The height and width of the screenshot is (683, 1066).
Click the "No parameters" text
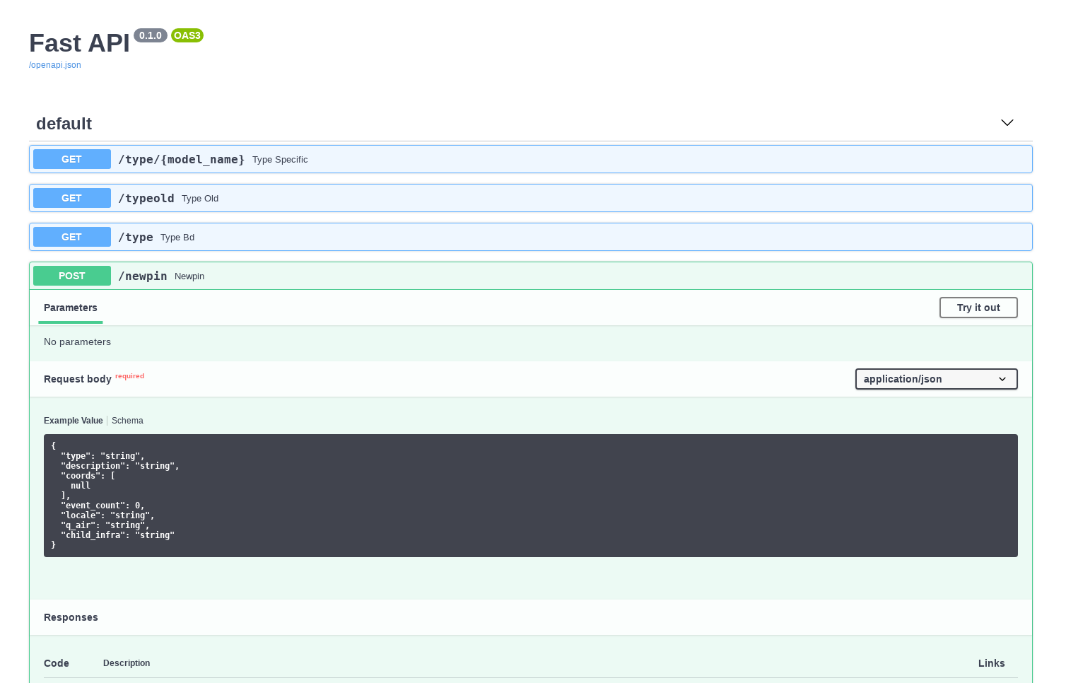tap(78, 341)
